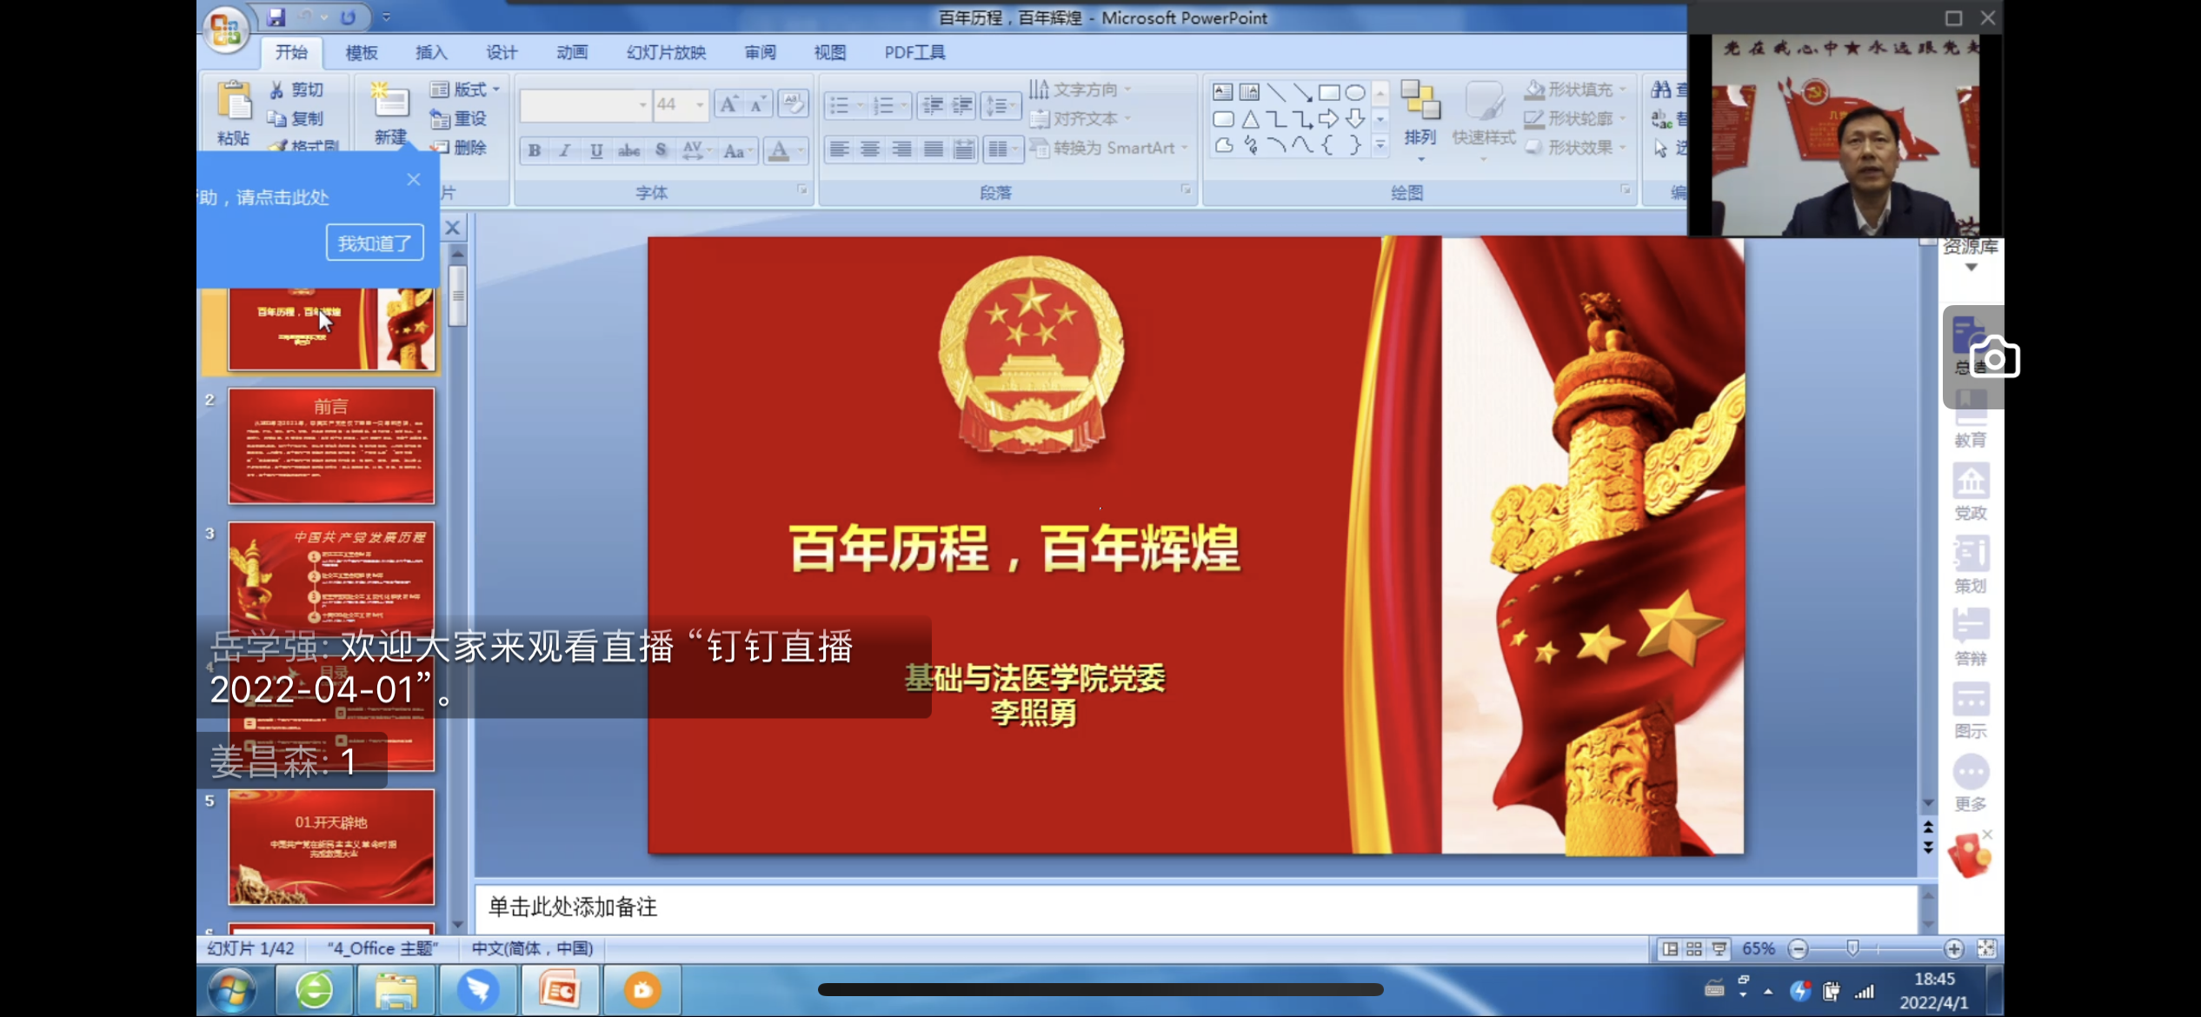The image size is (2201, 1017).
Task: Open the 党政 resource category
Action: (x=1970, y=491)
